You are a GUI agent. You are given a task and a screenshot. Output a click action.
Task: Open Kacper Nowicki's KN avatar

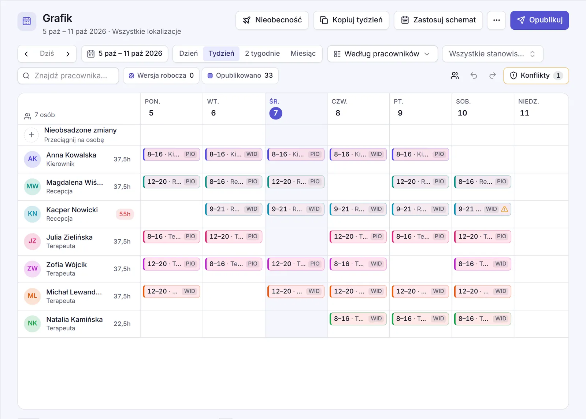(32, 214)
